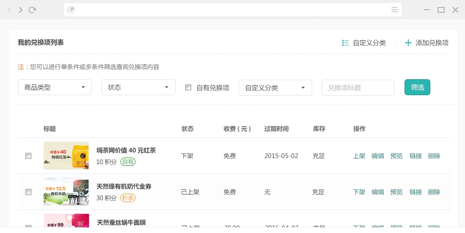Focus the 兑换项标题 search field
The width and height of the screenshot is (465, 233).
pos(358,88)
